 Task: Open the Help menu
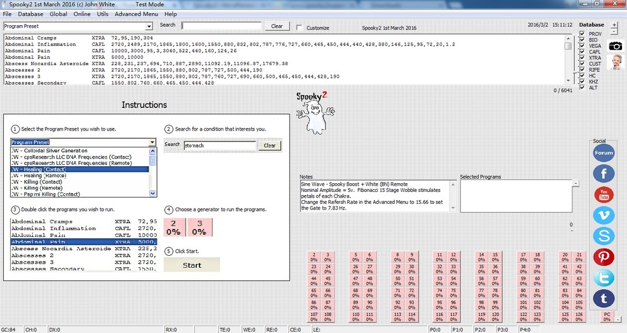coord(171,14)
